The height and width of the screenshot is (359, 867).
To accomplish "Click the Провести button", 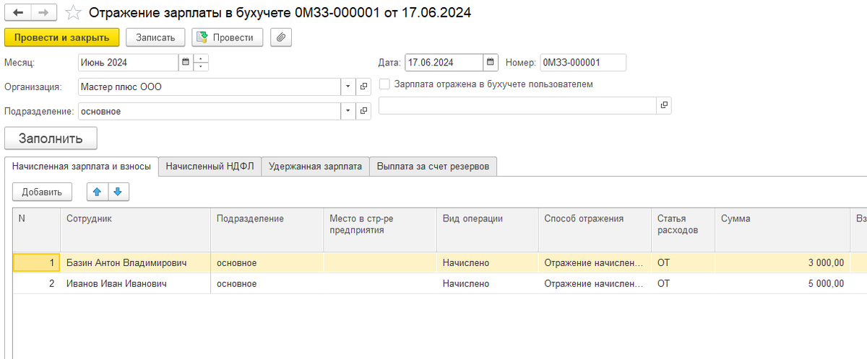I will [227, 37].
